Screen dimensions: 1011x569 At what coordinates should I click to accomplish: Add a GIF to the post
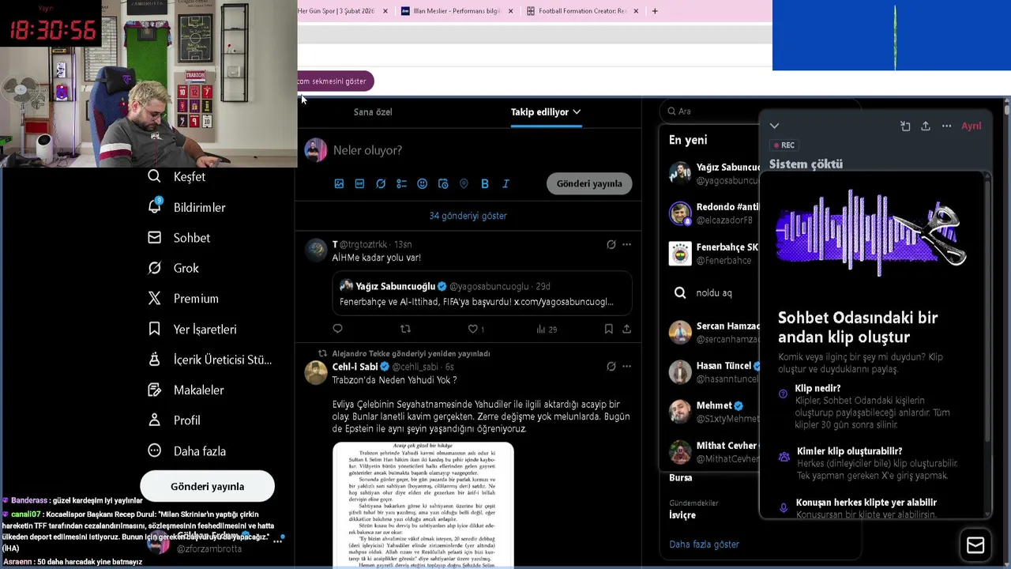[x=359, y=183]
